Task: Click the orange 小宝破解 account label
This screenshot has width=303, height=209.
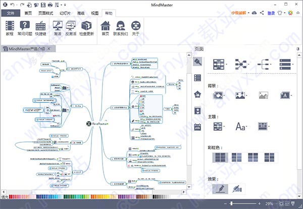Action: click(239, 13)
